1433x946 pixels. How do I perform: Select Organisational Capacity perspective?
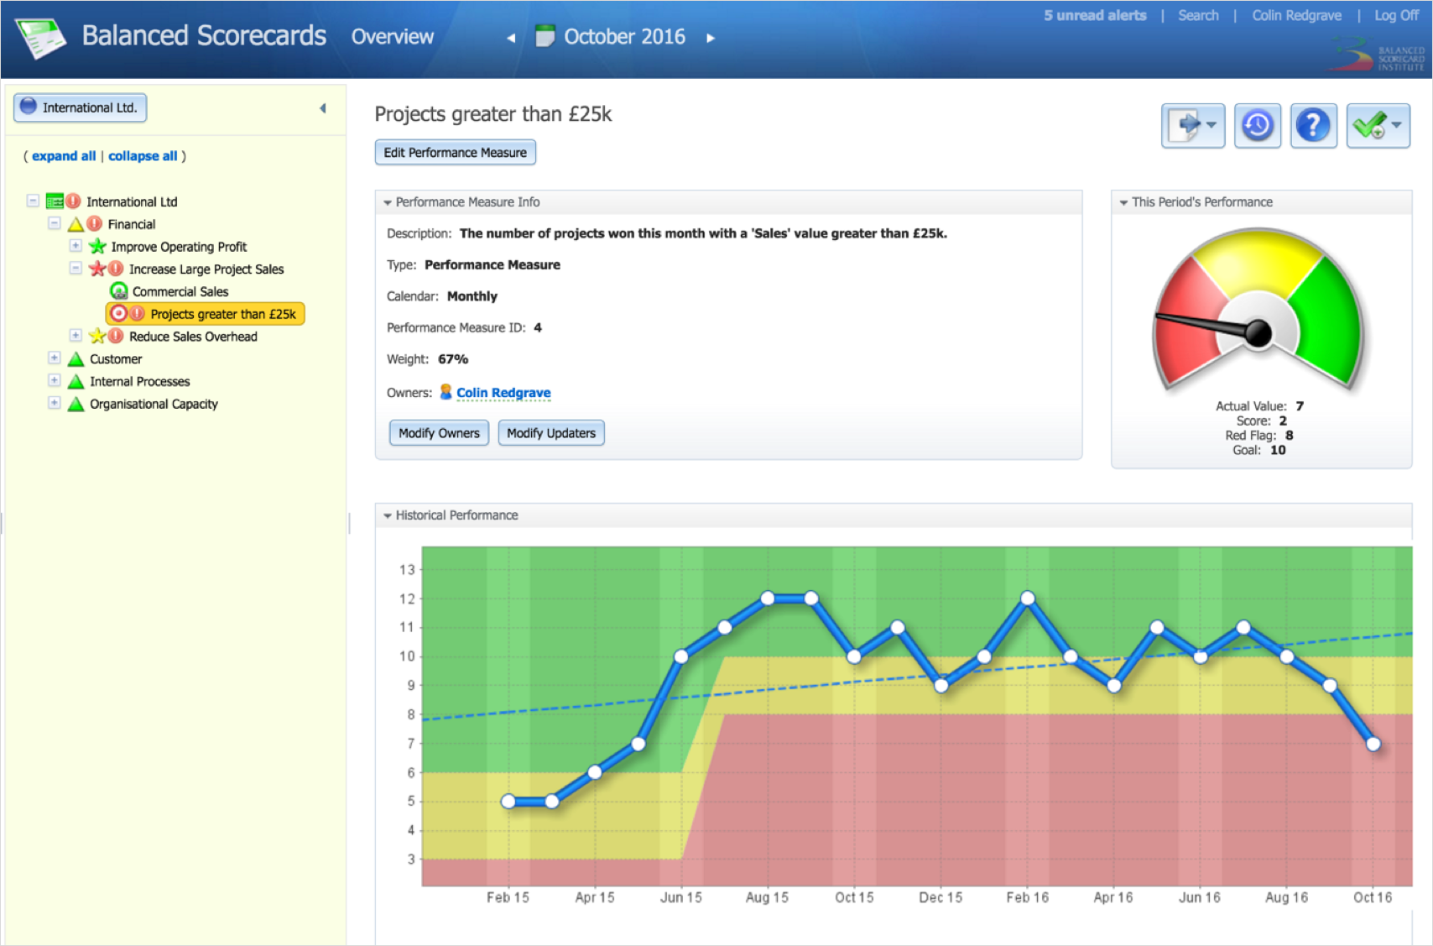154,404
